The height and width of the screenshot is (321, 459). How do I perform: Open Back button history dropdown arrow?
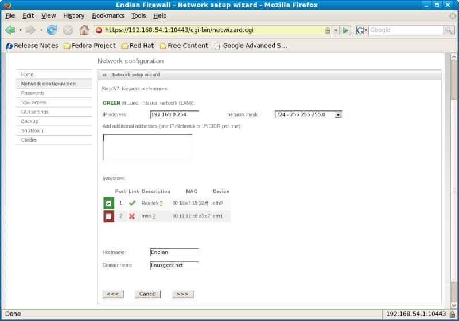20,30
